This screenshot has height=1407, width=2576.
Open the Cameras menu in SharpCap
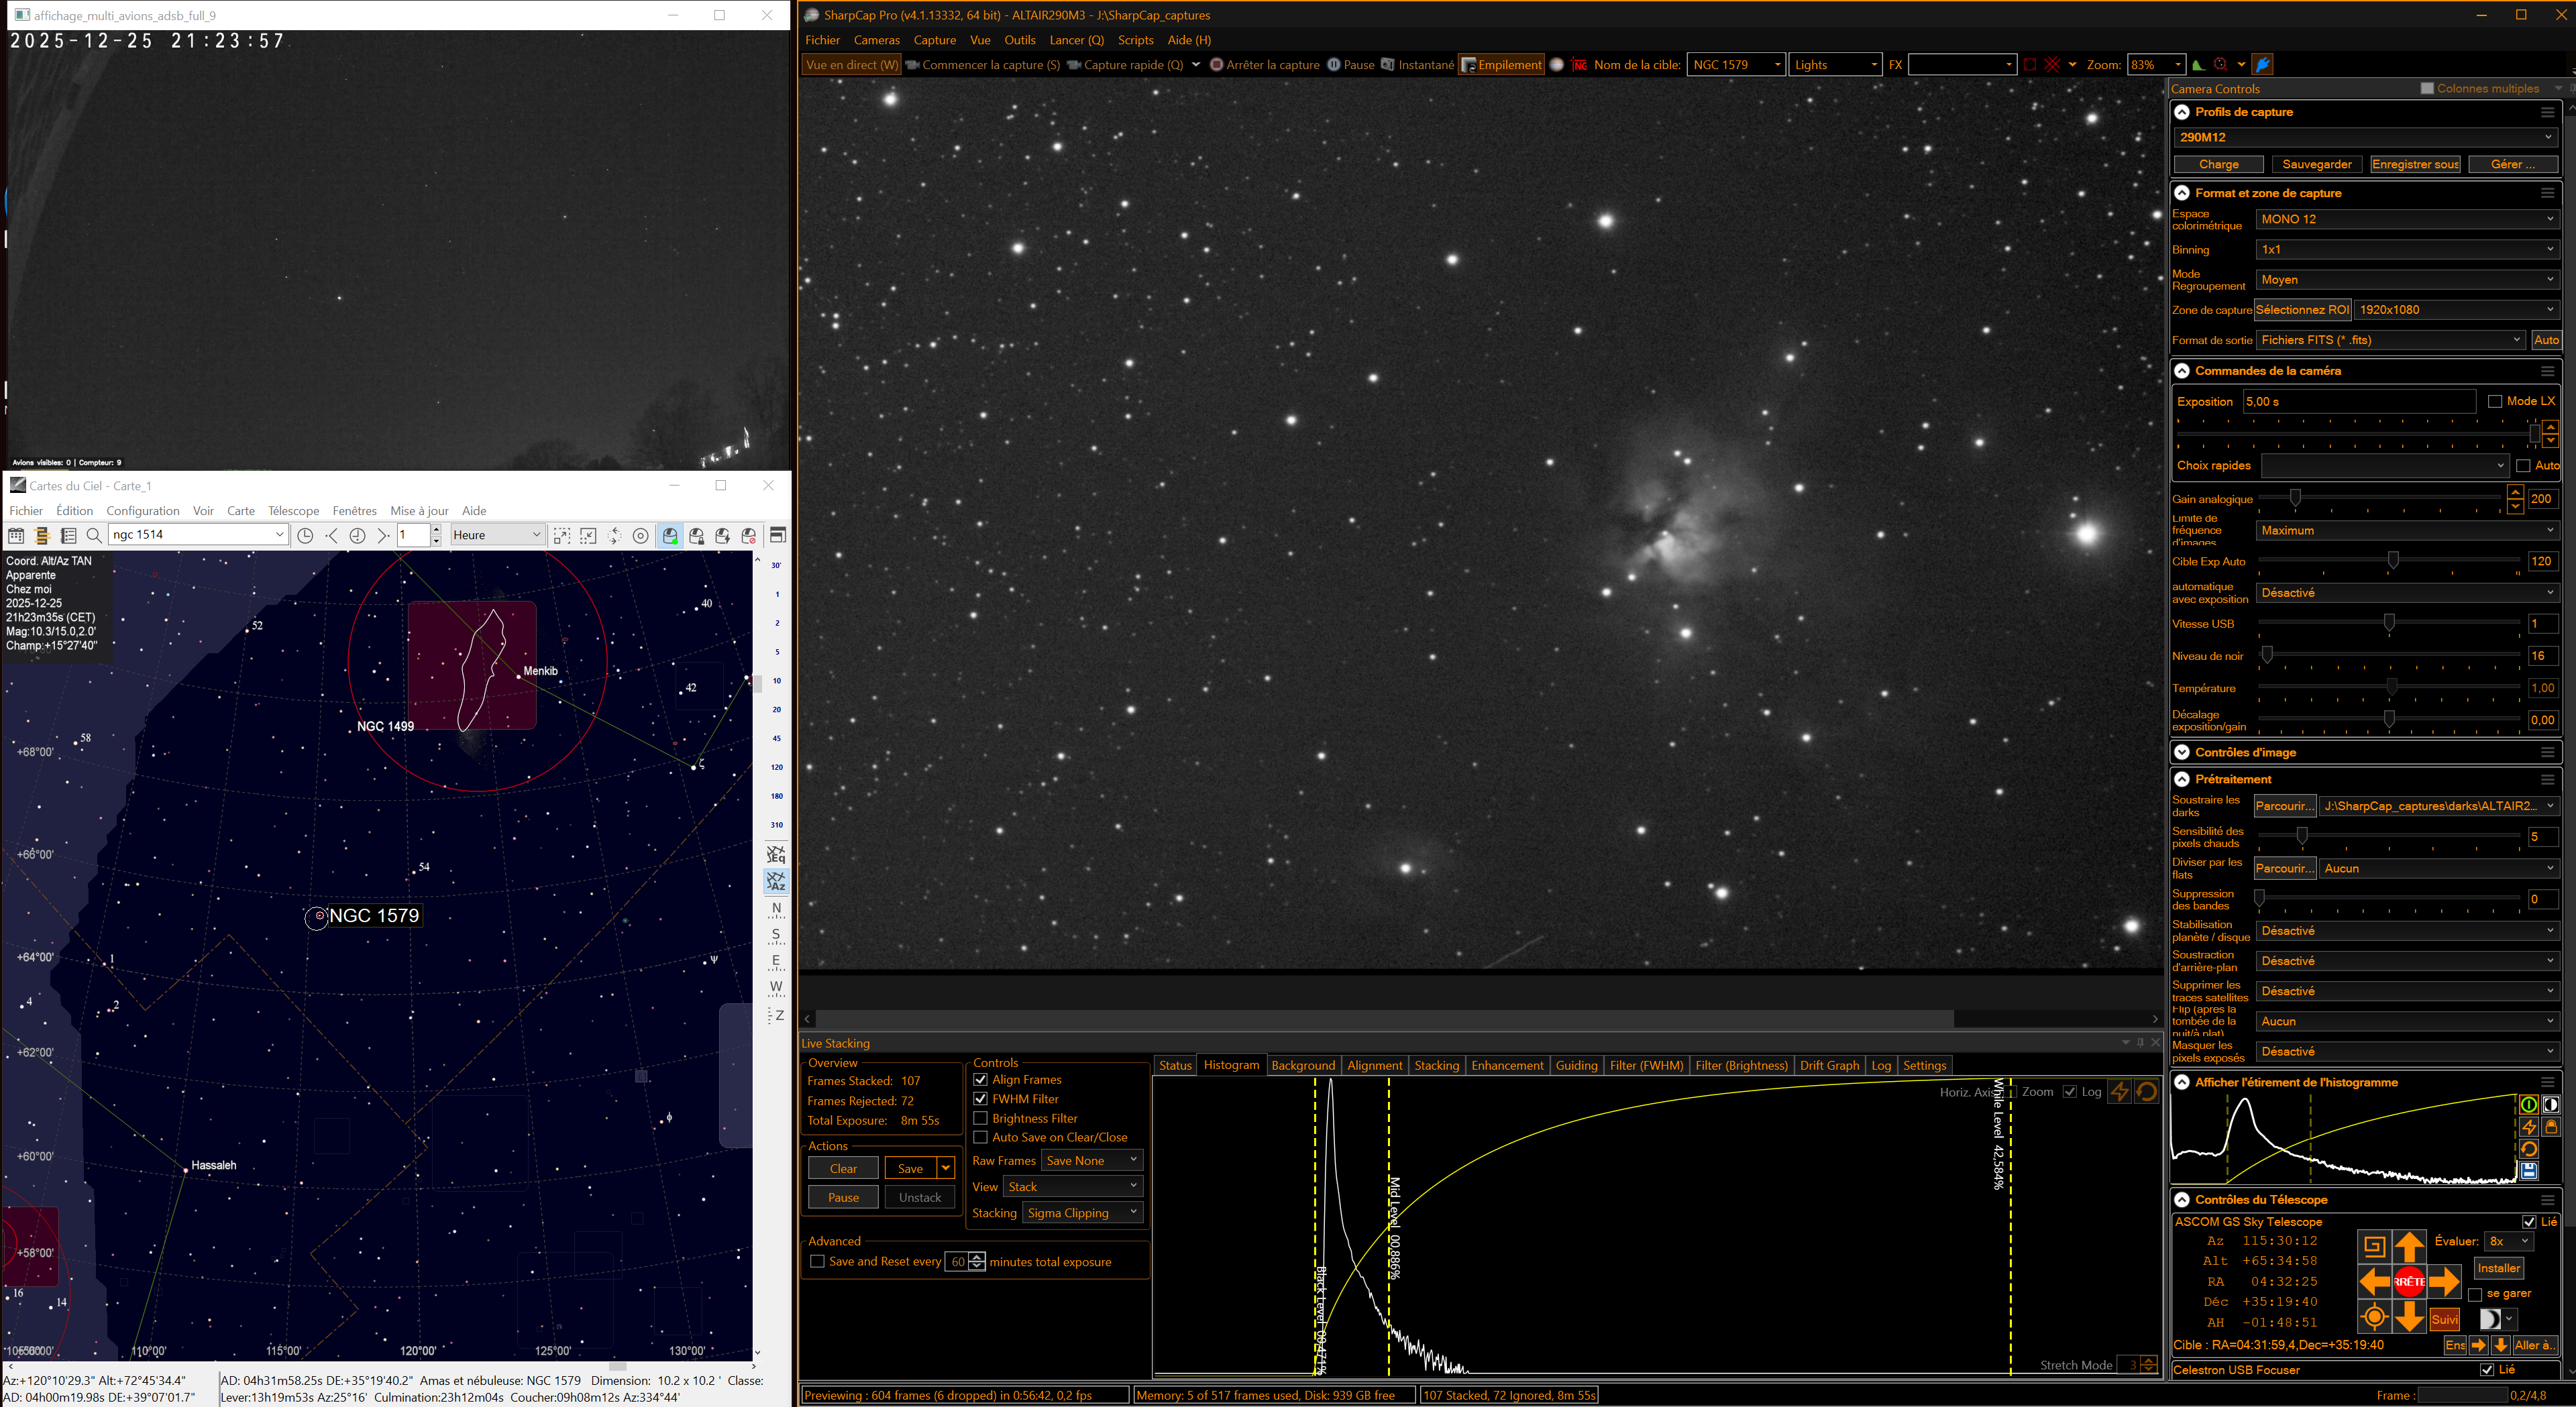tap(876, 40)
